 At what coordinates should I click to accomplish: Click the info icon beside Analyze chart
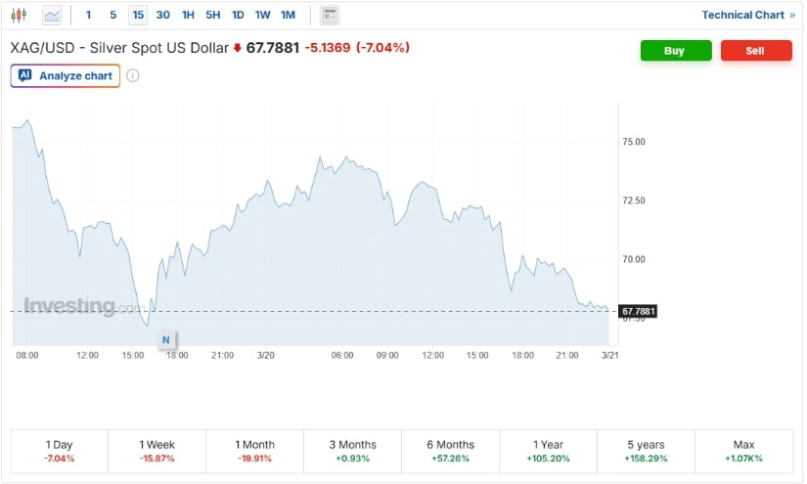[x=133, y=75]
